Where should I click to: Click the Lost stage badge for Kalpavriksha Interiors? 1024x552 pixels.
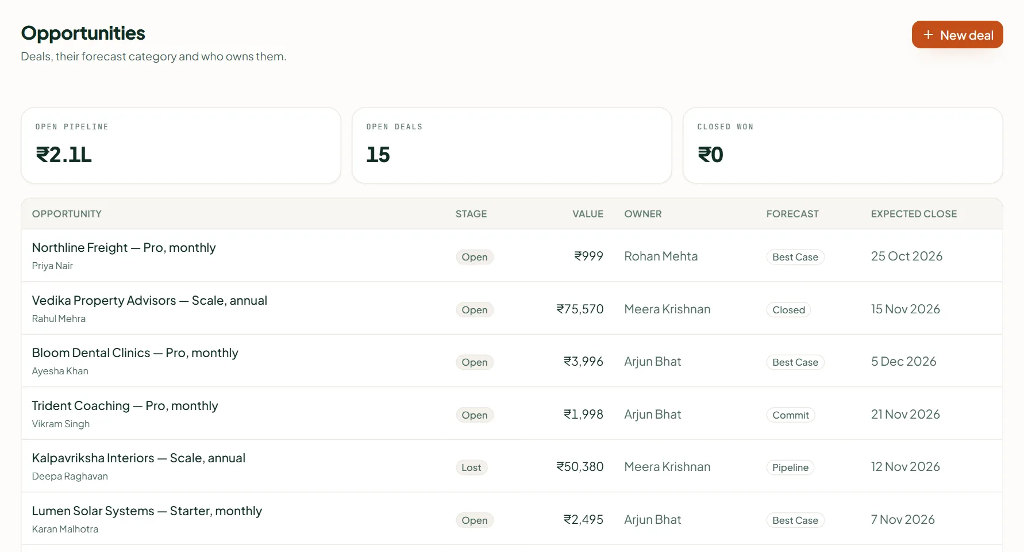click(x=471, y=467)
